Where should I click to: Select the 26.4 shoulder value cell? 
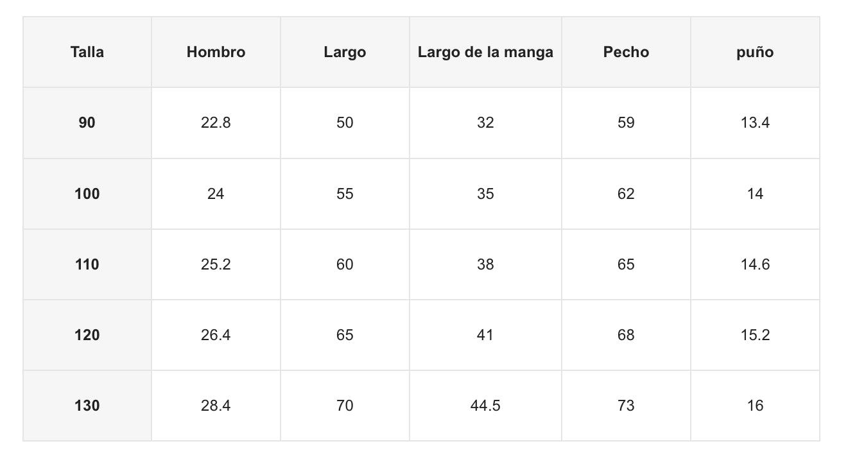click(x=216, y=335)
